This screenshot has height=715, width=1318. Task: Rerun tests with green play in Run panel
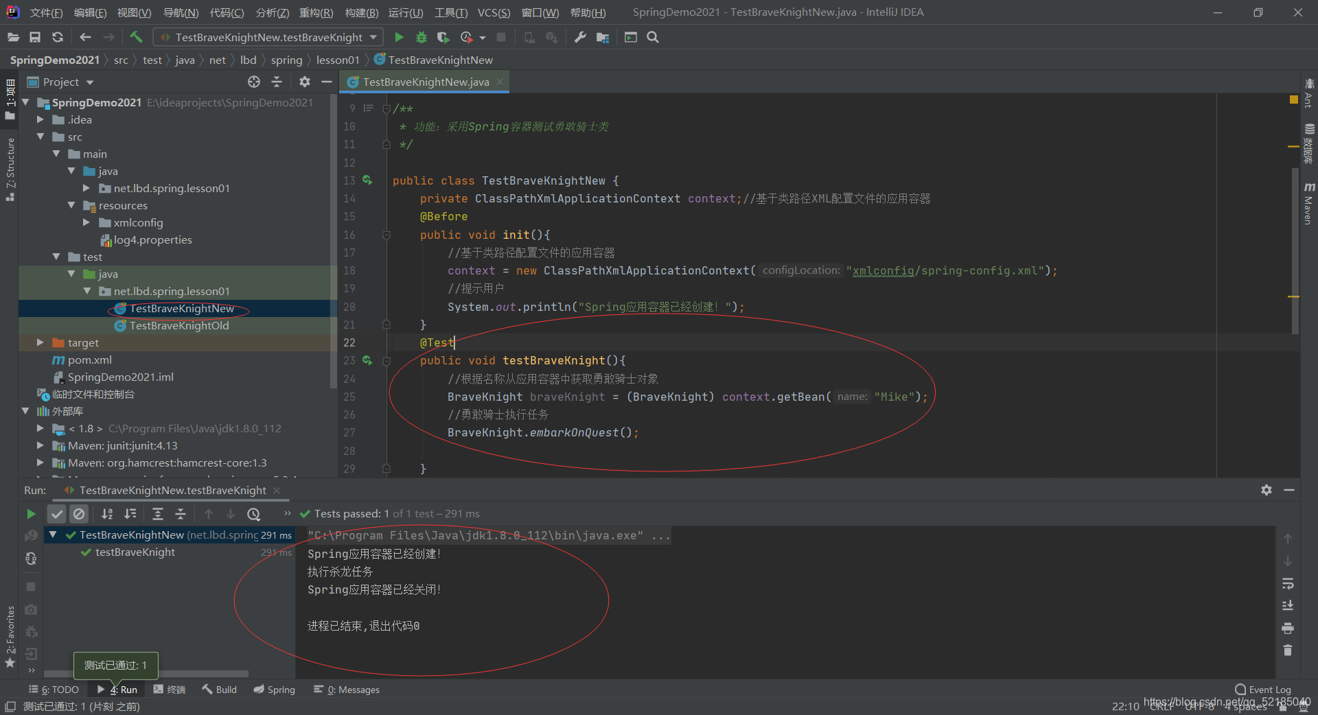click(x=31, y=513)
